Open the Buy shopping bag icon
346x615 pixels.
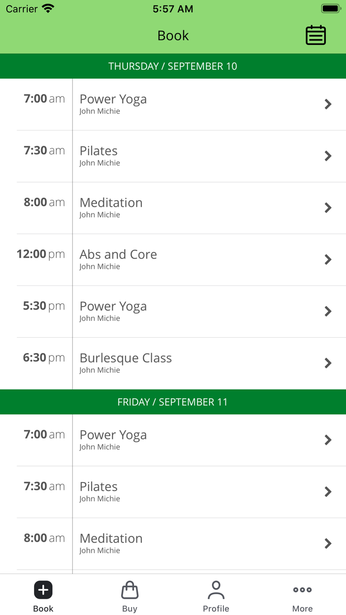point(130,590)
